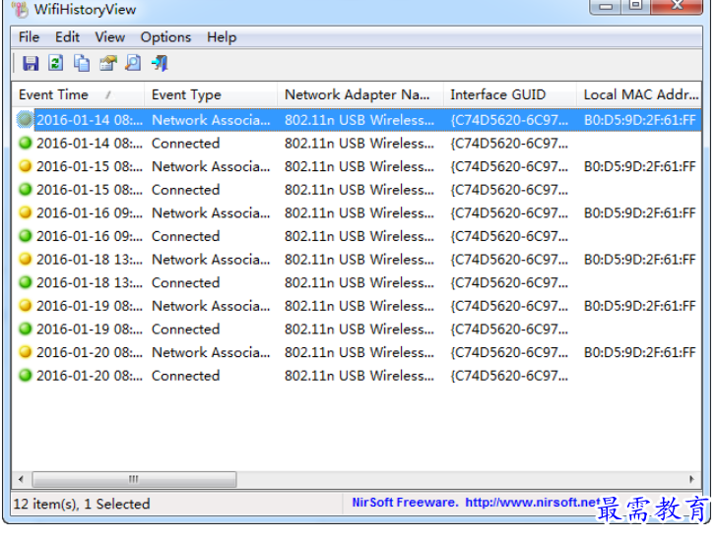Click the MAC address in 2016-01-18 Network Association row
This screenshot has height=540, width=717.
[x=640, y=260]
